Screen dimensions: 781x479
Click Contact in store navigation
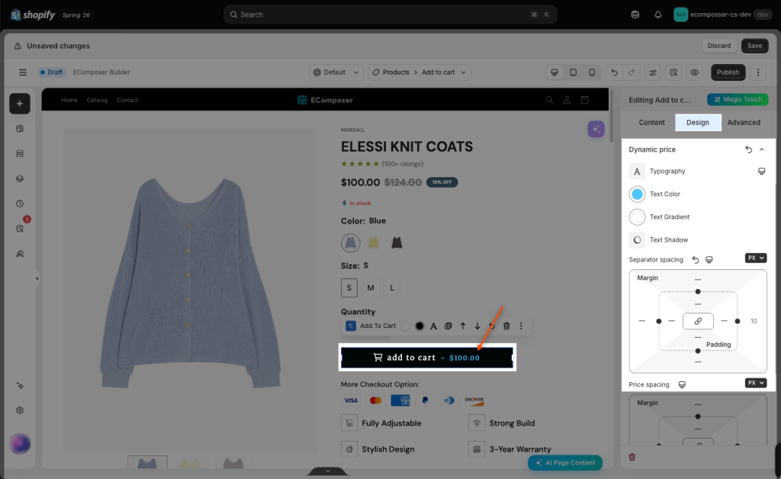127,100
